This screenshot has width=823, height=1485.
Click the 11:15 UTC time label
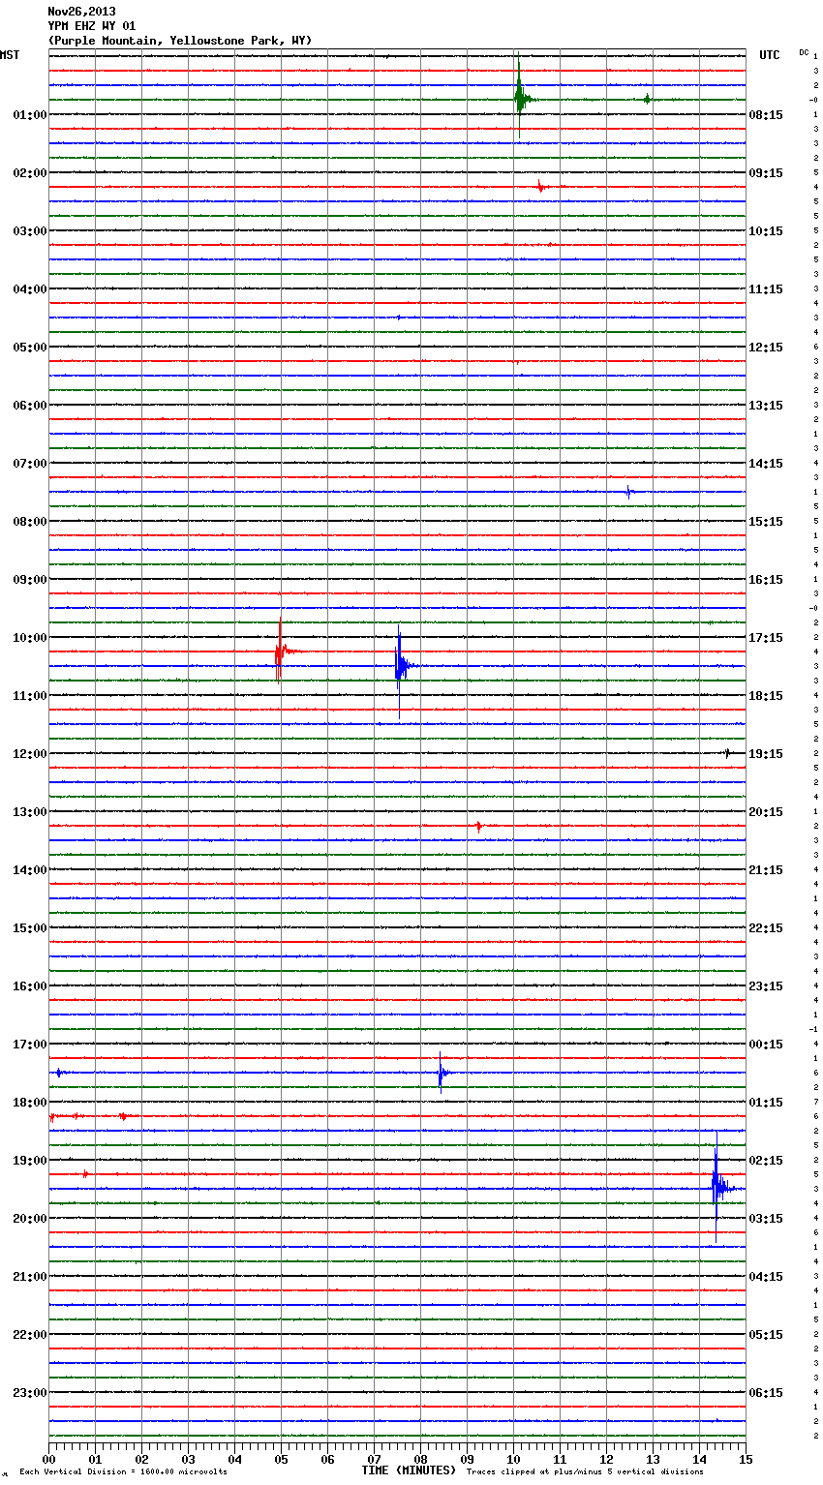[766, 288]
